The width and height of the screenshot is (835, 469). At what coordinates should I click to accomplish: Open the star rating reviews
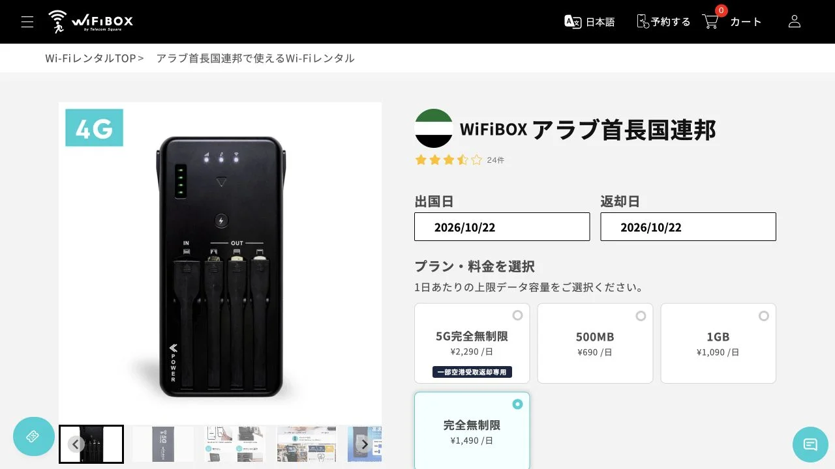click(x=449, y=160)
